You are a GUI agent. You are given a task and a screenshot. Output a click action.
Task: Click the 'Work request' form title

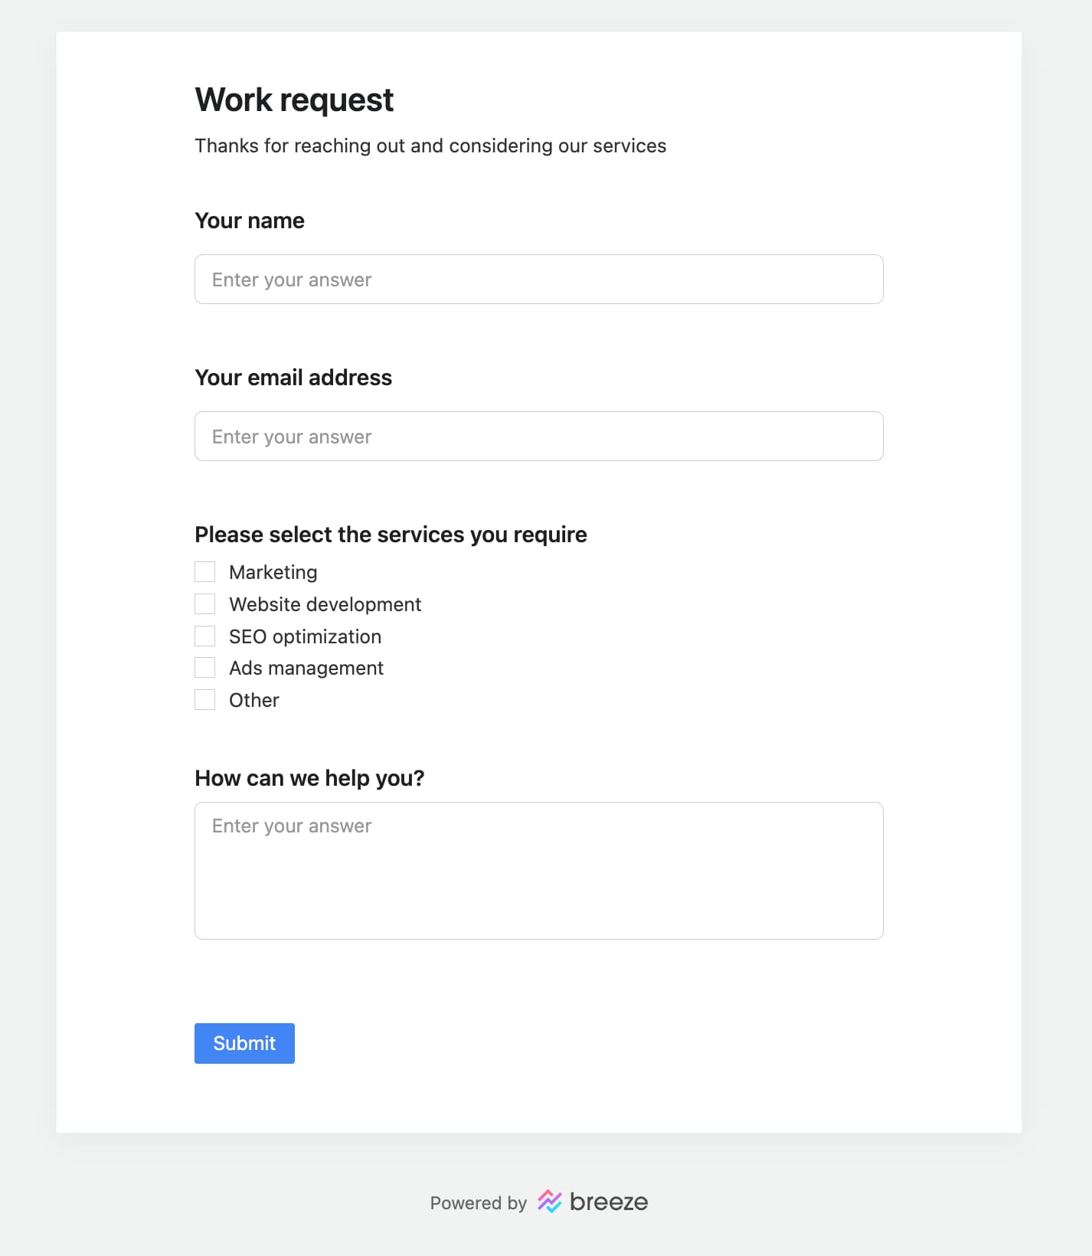294,100
